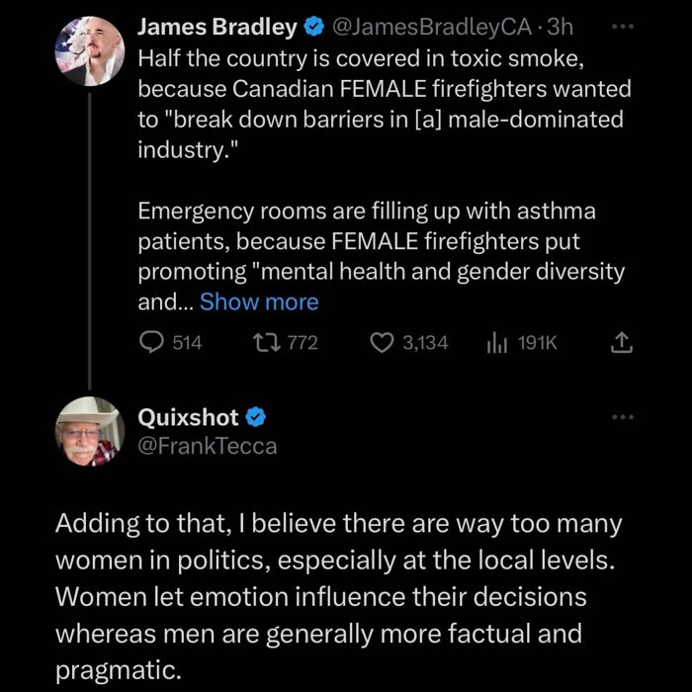Visit the @JamesBradleyCA handle link

[x=431, y=28]
